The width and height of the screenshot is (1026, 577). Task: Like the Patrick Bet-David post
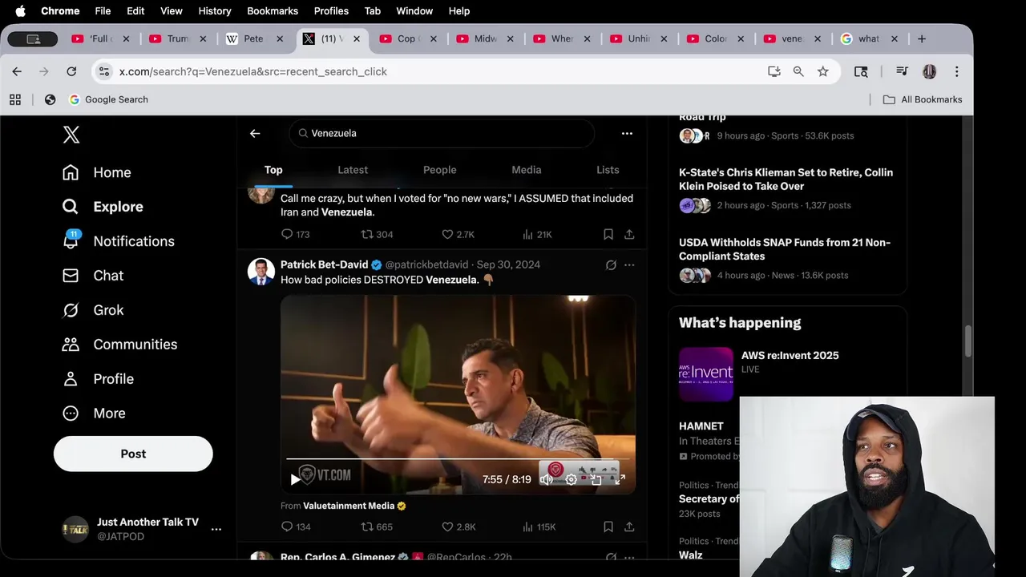(458, 527)
